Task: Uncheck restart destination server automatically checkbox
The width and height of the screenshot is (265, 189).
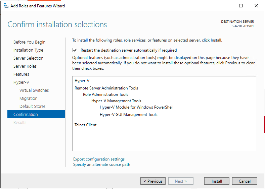Action: [75, 50]
